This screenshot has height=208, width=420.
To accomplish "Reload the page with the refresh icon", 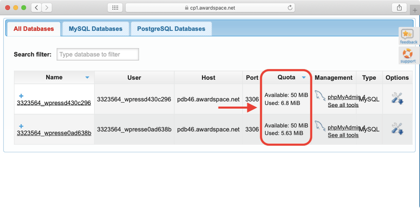I will tap(290, 8).
